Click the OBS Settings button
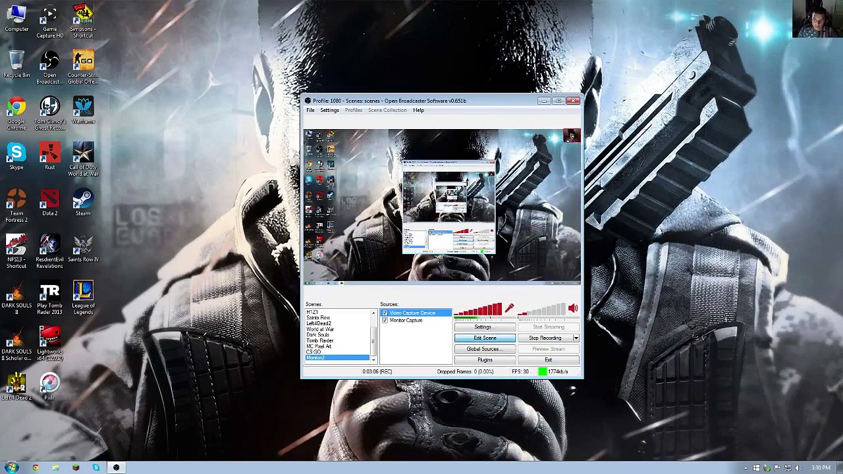 (485, 327)
